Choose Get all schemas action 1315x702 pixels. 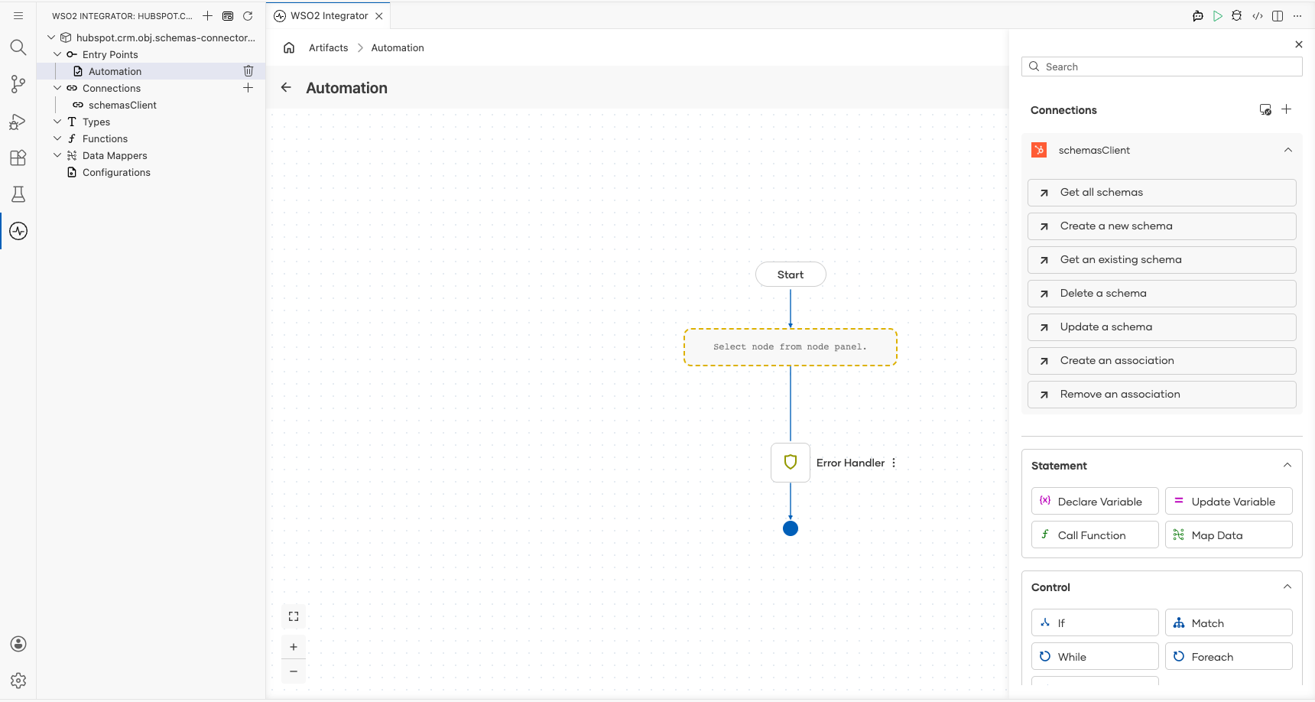coord(1162,193)
